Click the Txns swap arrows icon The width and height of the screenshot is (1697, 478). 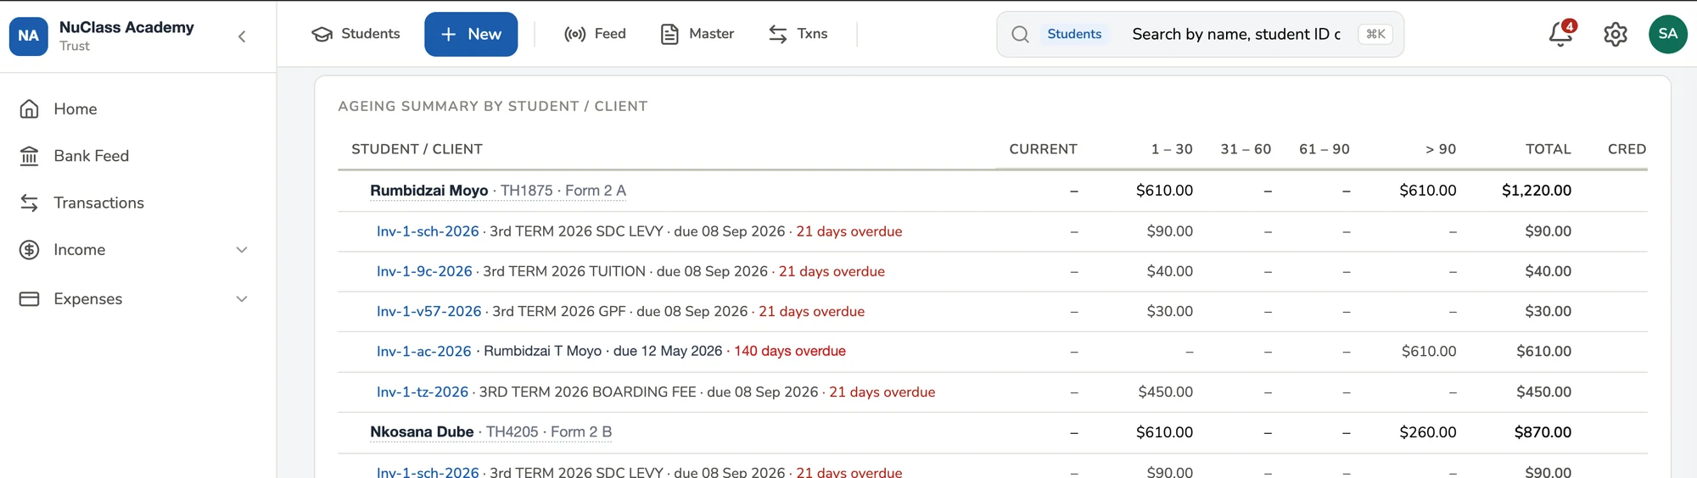tap(778, 34)
